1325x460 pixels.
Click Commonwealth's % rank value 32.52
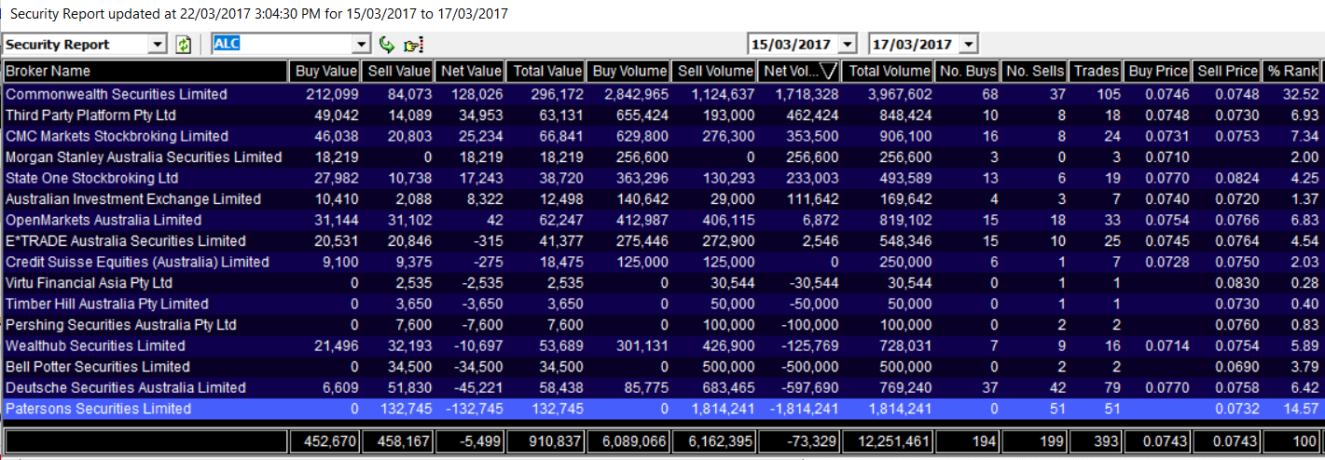coord(1301,94)
